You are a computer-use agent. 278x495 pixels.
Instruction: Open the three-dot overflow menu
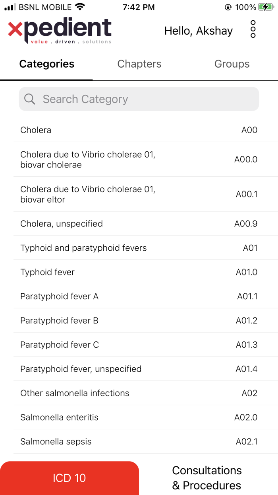coord(253,29)
